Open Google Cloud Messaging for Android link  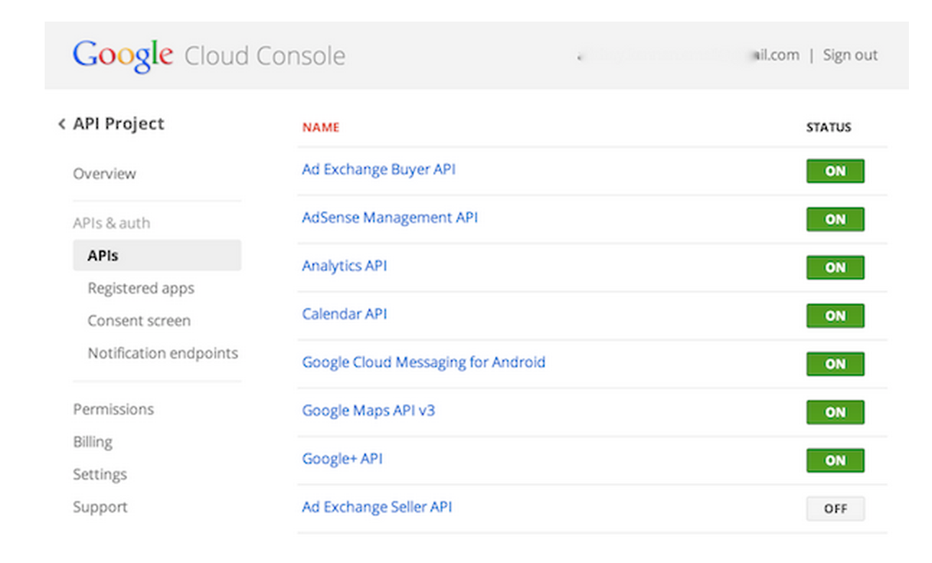[x=424, y=362]
